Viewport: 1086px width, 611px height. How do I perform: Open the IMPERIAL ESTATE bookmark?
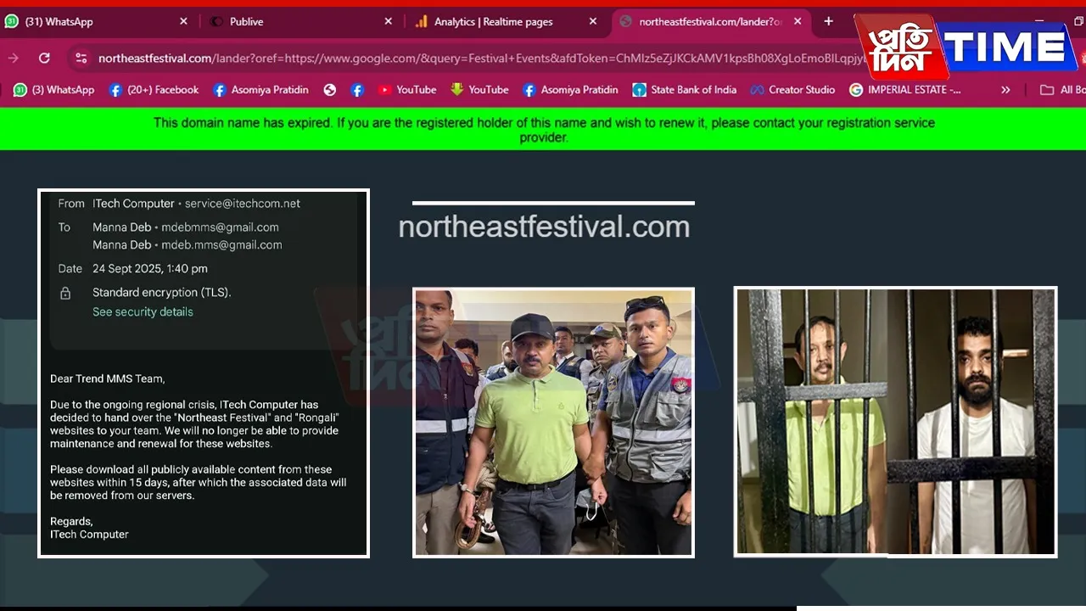coord(904,89)
